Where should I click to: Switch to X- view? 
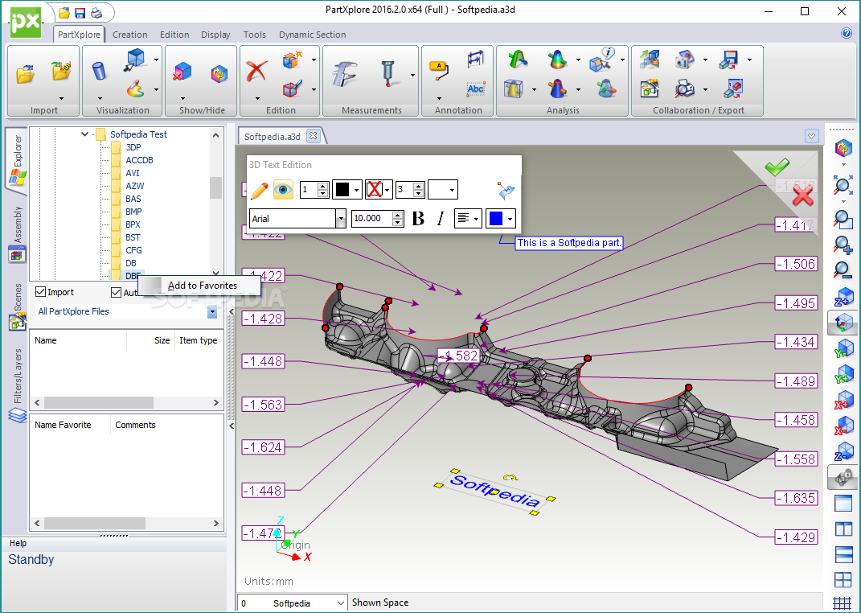coord(843,426)
